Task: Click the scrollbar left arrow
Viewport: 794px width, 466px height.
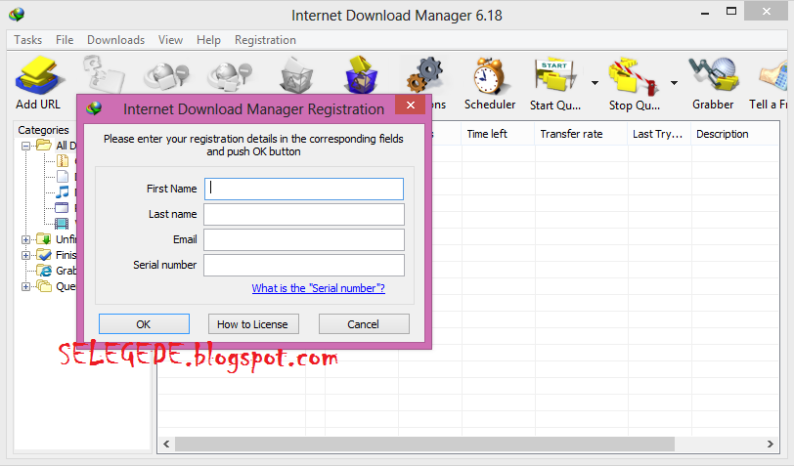Action: coord(166,444)
